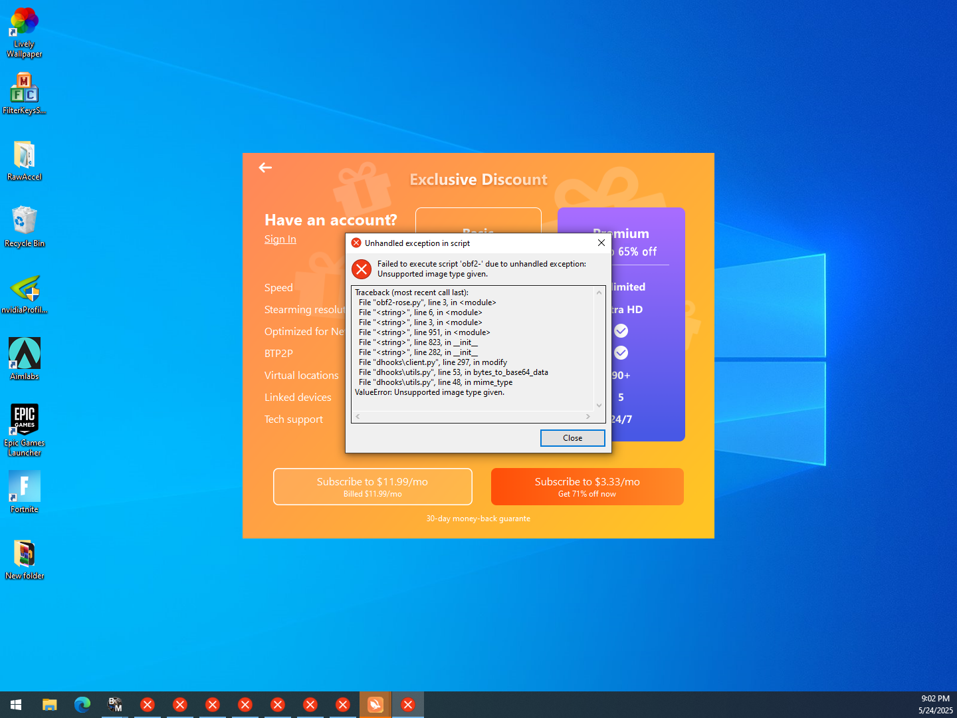Image resolution: width=957 pixels, height=718 pixels.
Task: Open the Windows Start menu
Action: [x=16, y=705]
